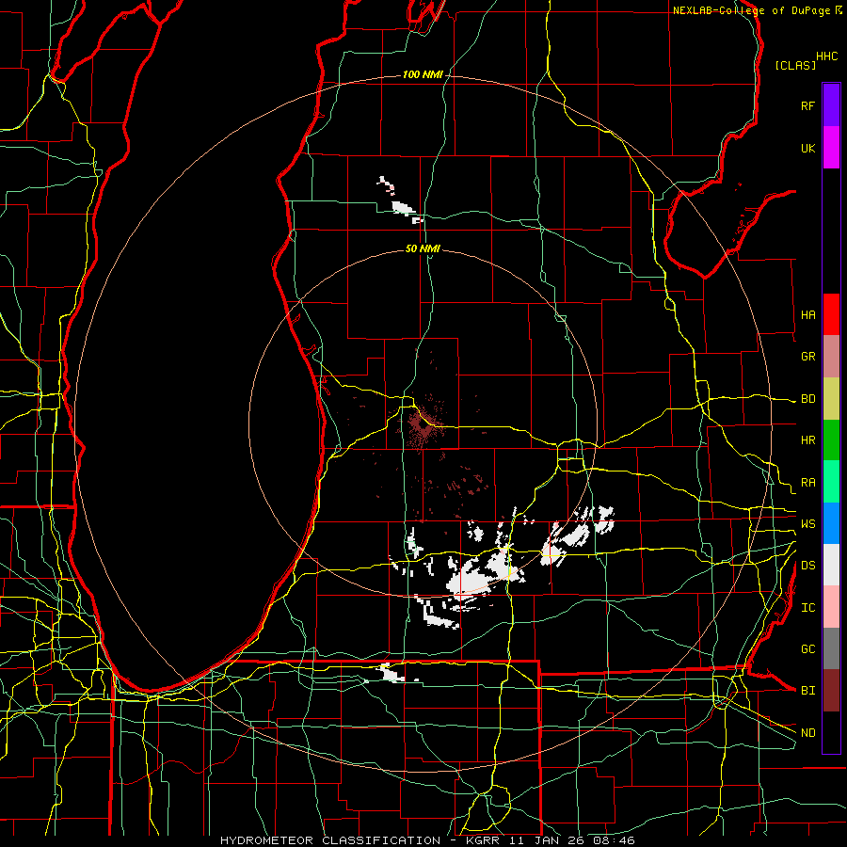Image resolution: width=847 pixels, height=847 pixels.
Task: Select the gray GC legend swatch
Action: tap(831, 648)
